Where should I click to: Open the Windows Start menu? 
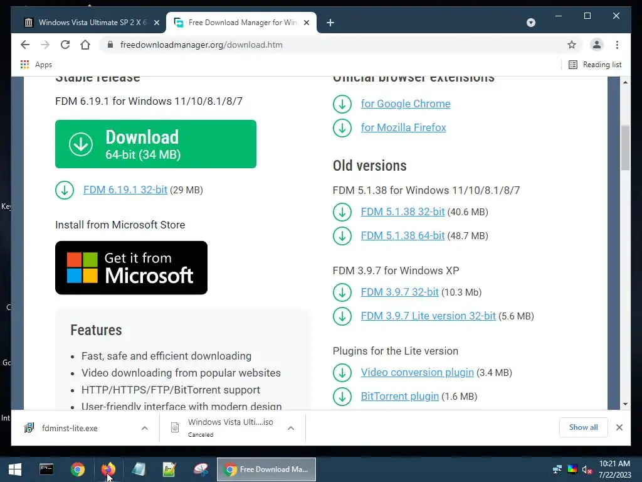tap(15, 469)
